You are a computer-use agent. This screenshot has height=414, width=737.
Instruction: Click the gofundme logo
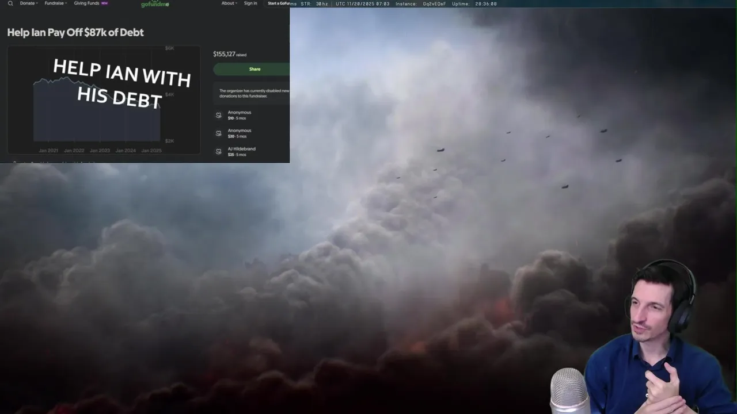pyautogui.click(x=154, y=4)
